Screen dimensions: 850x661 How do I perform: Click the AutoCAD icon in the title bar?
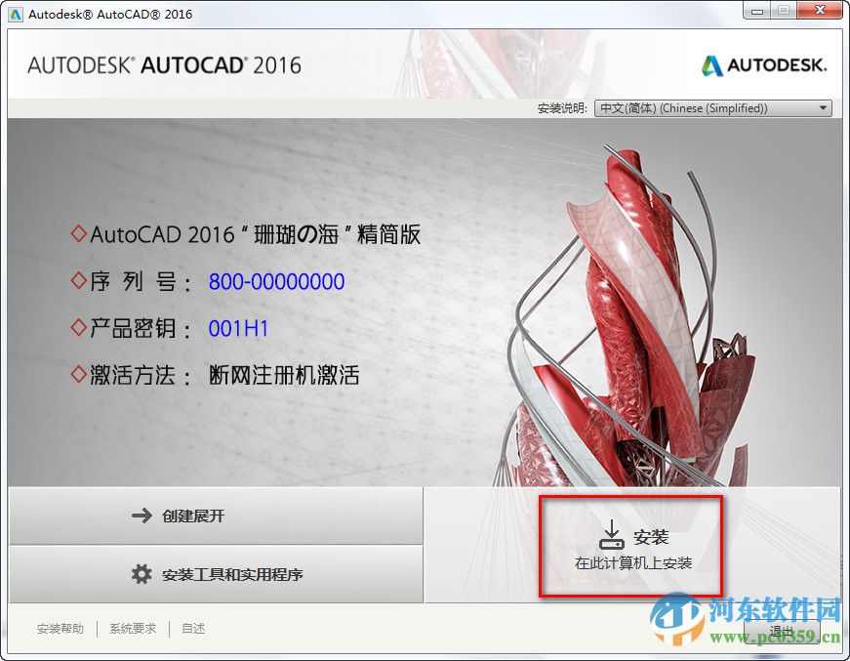14,14
